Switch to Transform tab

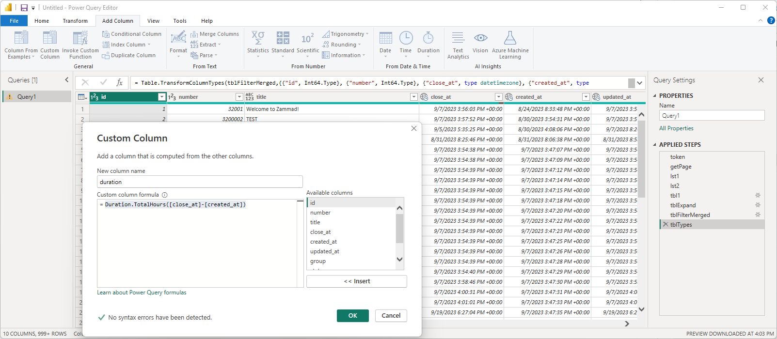click(x=75, y=21)
